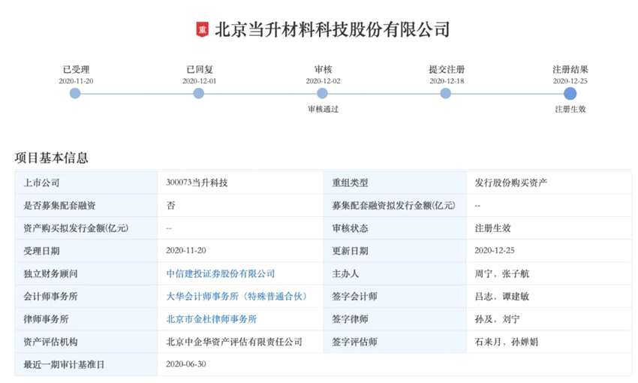
Task: Click the 资产购买拟发行金额(亿元) label
Action: 76,228
